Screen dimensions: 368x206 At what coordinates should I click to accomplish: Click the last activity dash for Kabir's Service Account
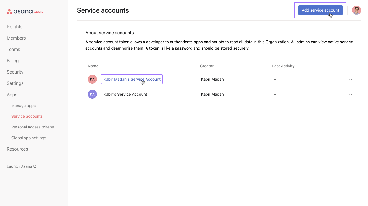(275, 94)
